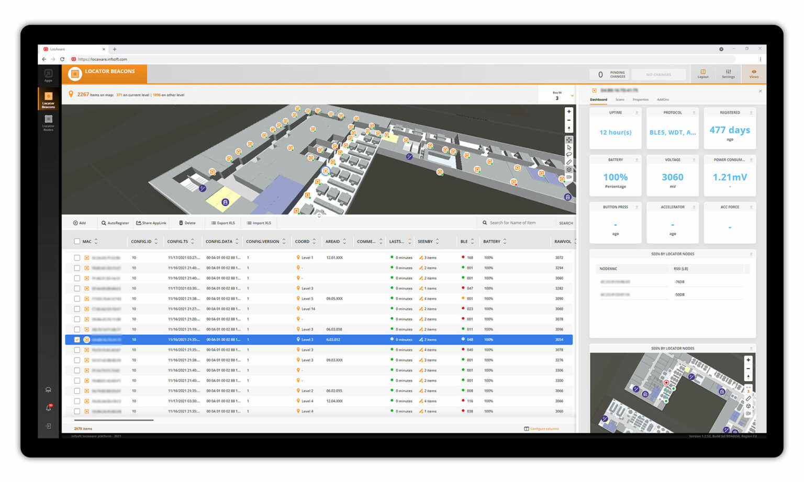Switch to the Scans tab
This screenshot has height=482, width=804.
point(620,99)
